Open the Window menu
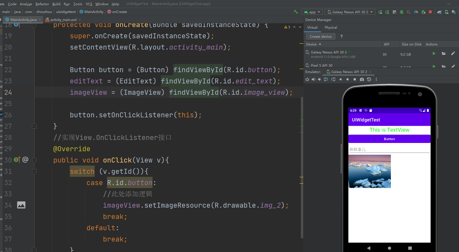Screen dimensions: 459x252 [x=102, y=4]
